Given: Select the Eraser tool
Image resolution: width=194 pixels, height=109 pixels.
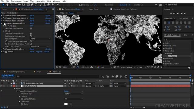Looking at the screenshot, I should tap(48, 5).
